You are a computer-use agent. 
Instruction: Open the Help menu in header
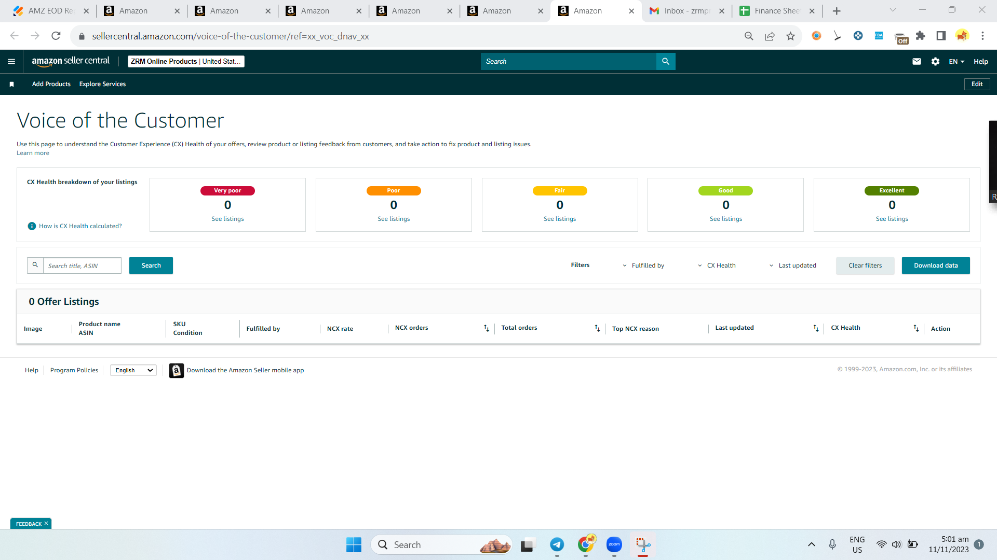click(x=980, y=61)
